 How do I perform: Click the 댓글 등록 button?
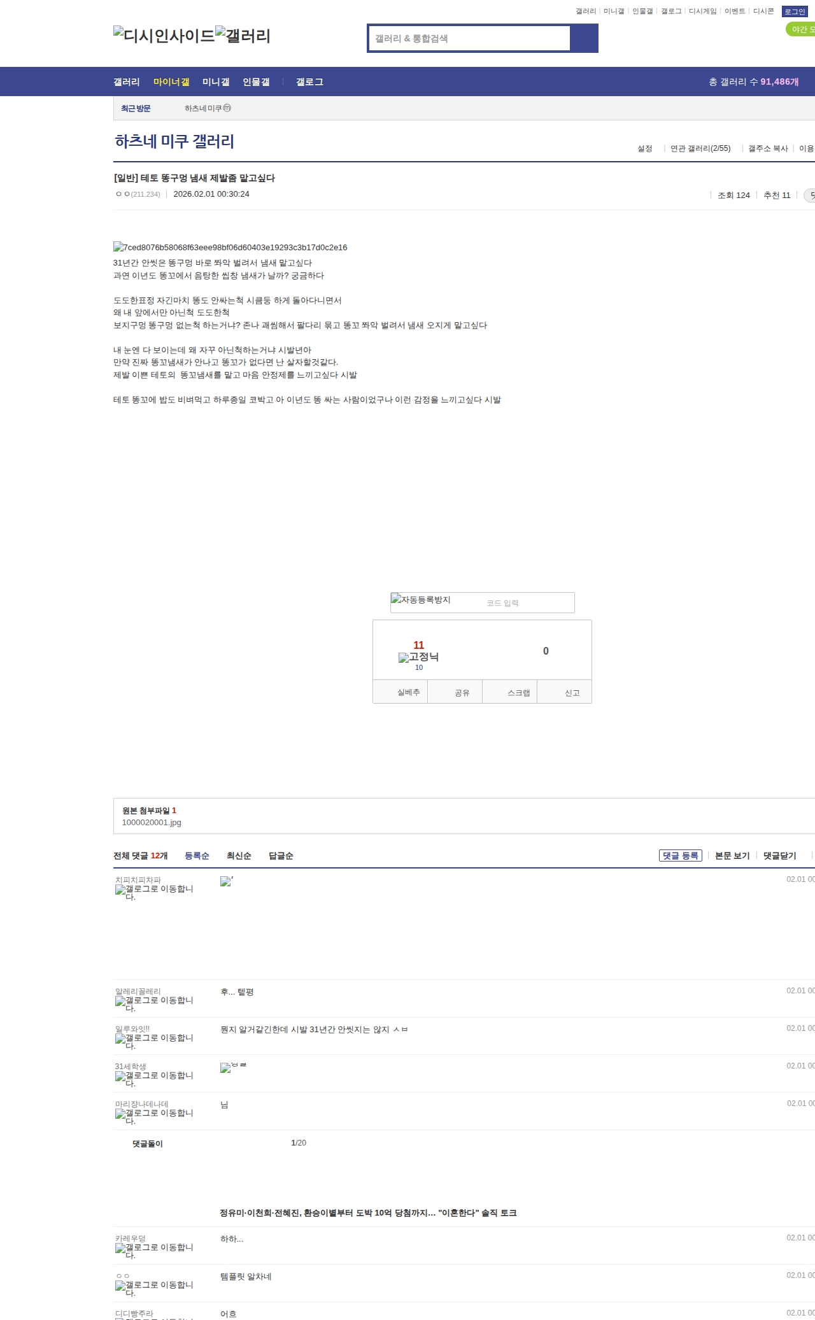(x=681, y=856)
